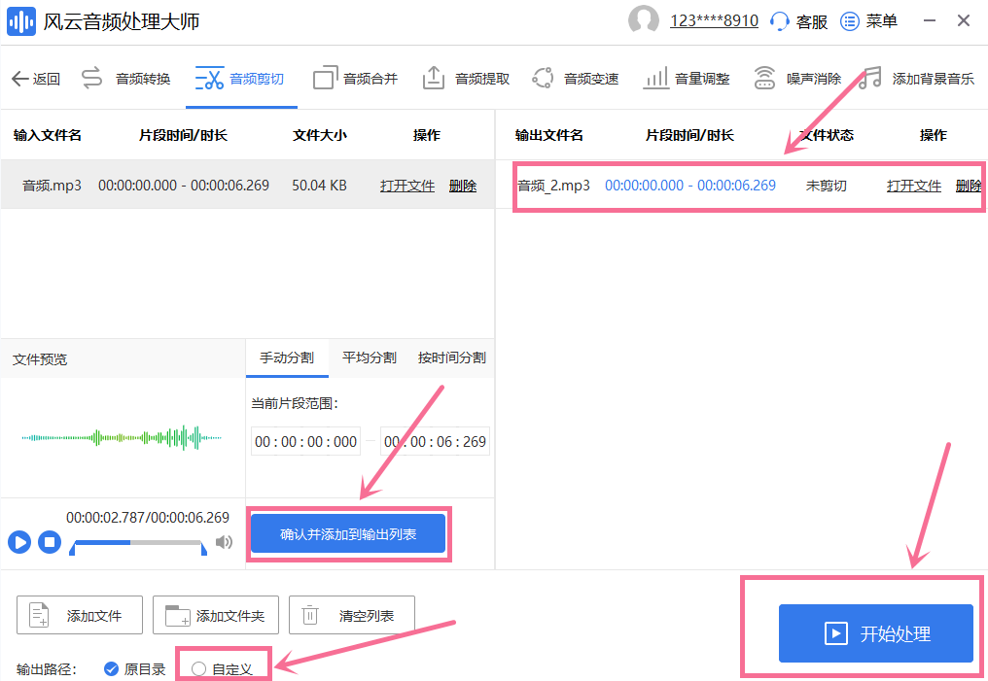Delete 音频_2.mp3 from output list
This screenshot has width=988, height=681.
(970, 186)
